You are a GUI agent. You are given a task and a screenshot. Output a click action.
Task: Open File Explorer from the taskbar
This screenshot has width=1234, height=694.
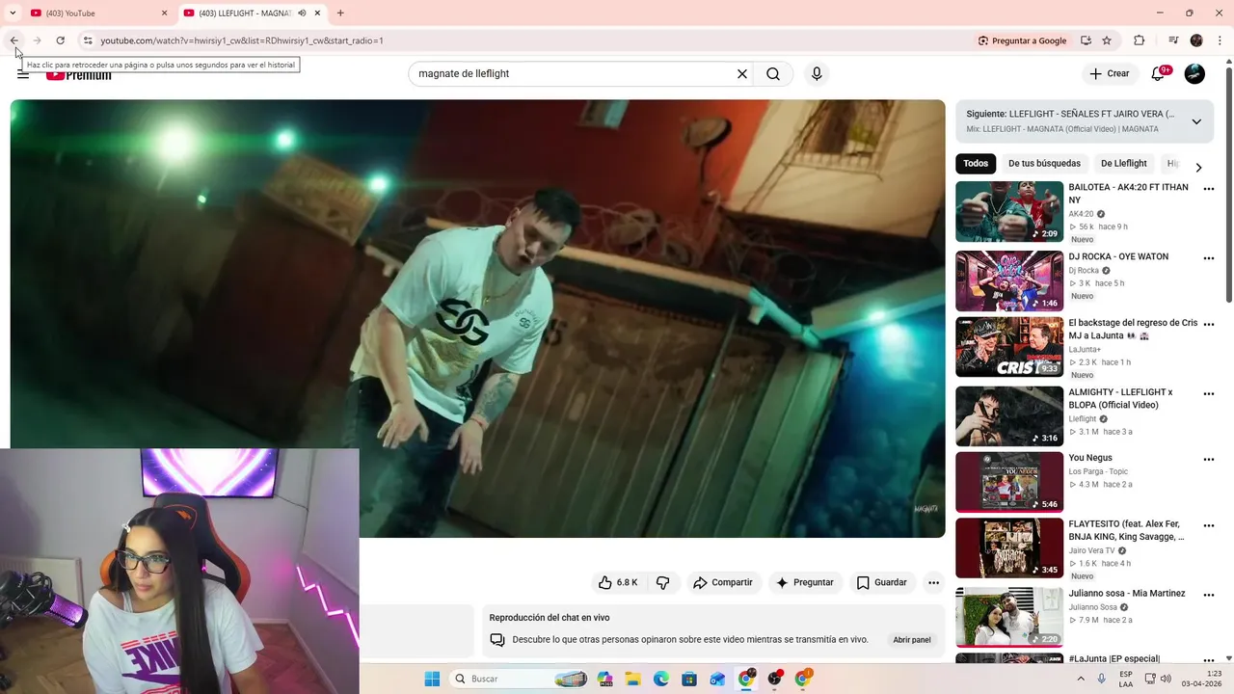click(633, 679)
